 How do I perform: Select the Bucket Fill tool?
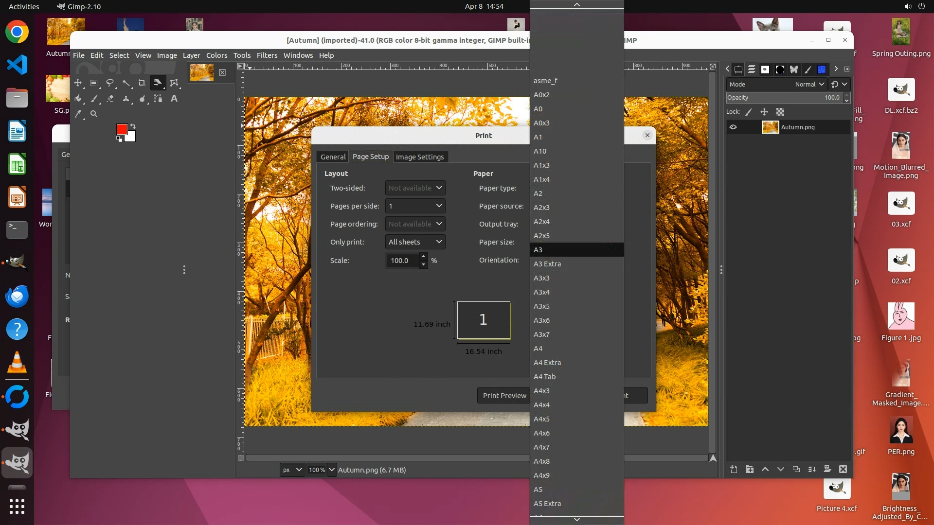click(78, 99)
